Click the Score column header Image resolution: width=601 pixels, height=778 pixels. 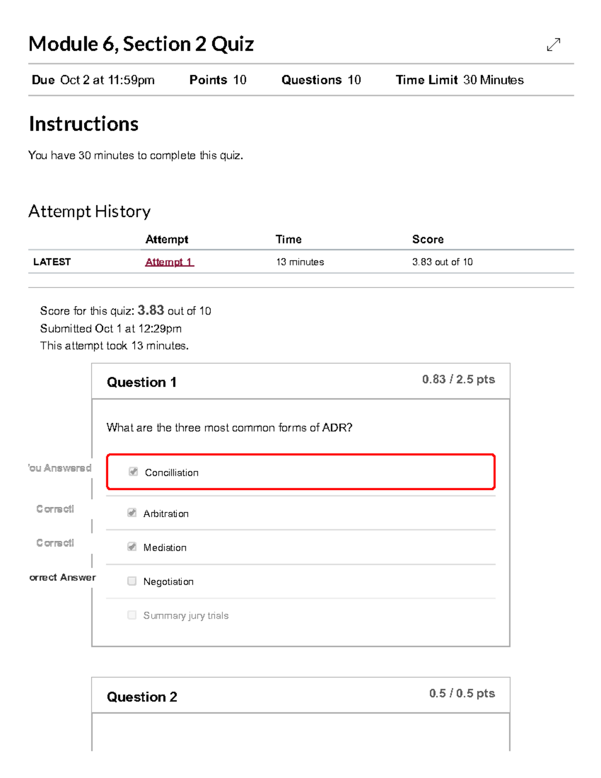[x=428, y=239]
